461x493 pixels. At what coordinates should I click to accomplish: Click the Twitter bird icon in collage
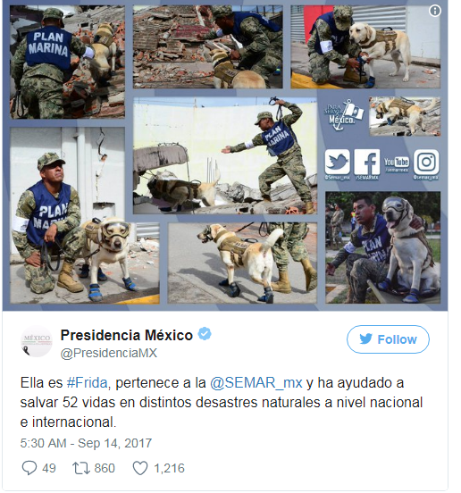337,162
